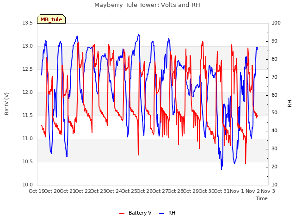Click the 50 RH tick label

(x=274, y=113)
